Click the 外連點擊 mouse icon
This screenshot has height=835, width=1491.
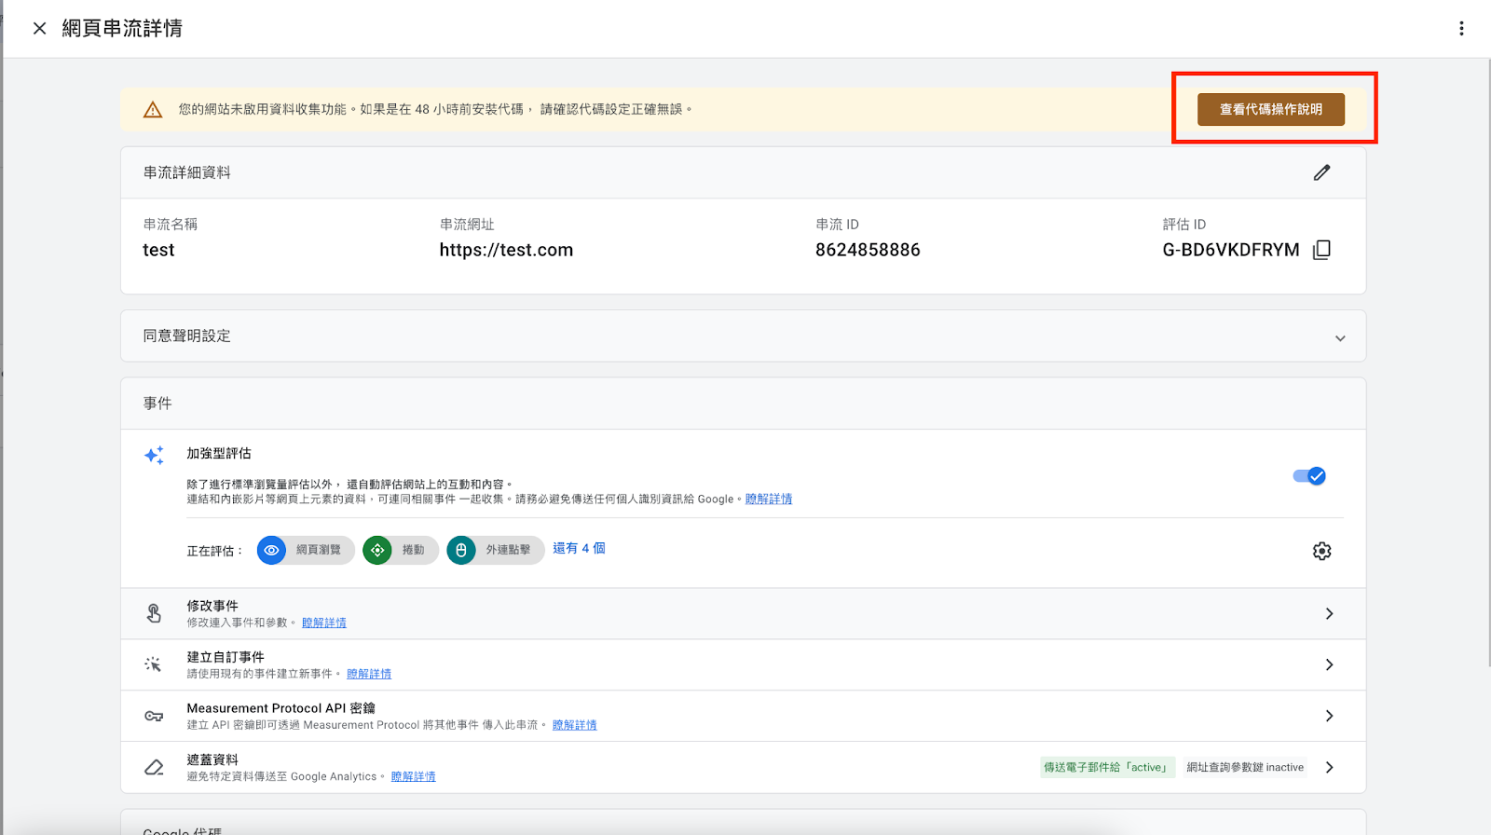point(461,550)
